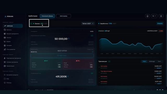Click the Идёт поиск search button
167x94 pixels.
click(x=62, y=56)
